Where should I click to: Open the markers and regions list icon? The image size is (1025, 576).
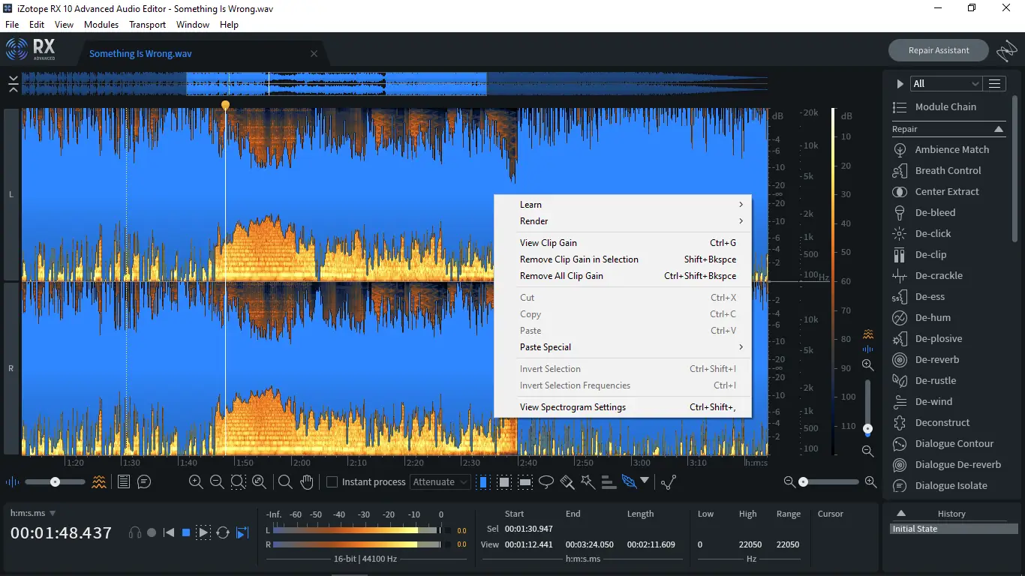124,482
